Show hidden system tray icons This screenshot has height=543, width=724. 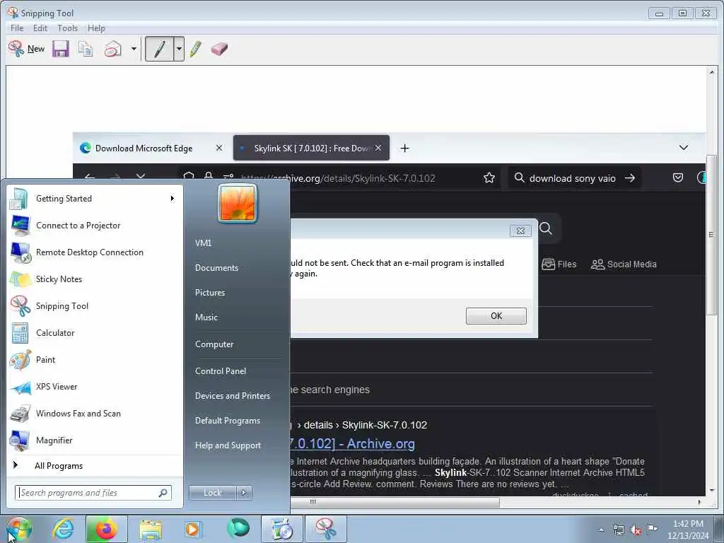pyautogui.click(x=601, y=530)
